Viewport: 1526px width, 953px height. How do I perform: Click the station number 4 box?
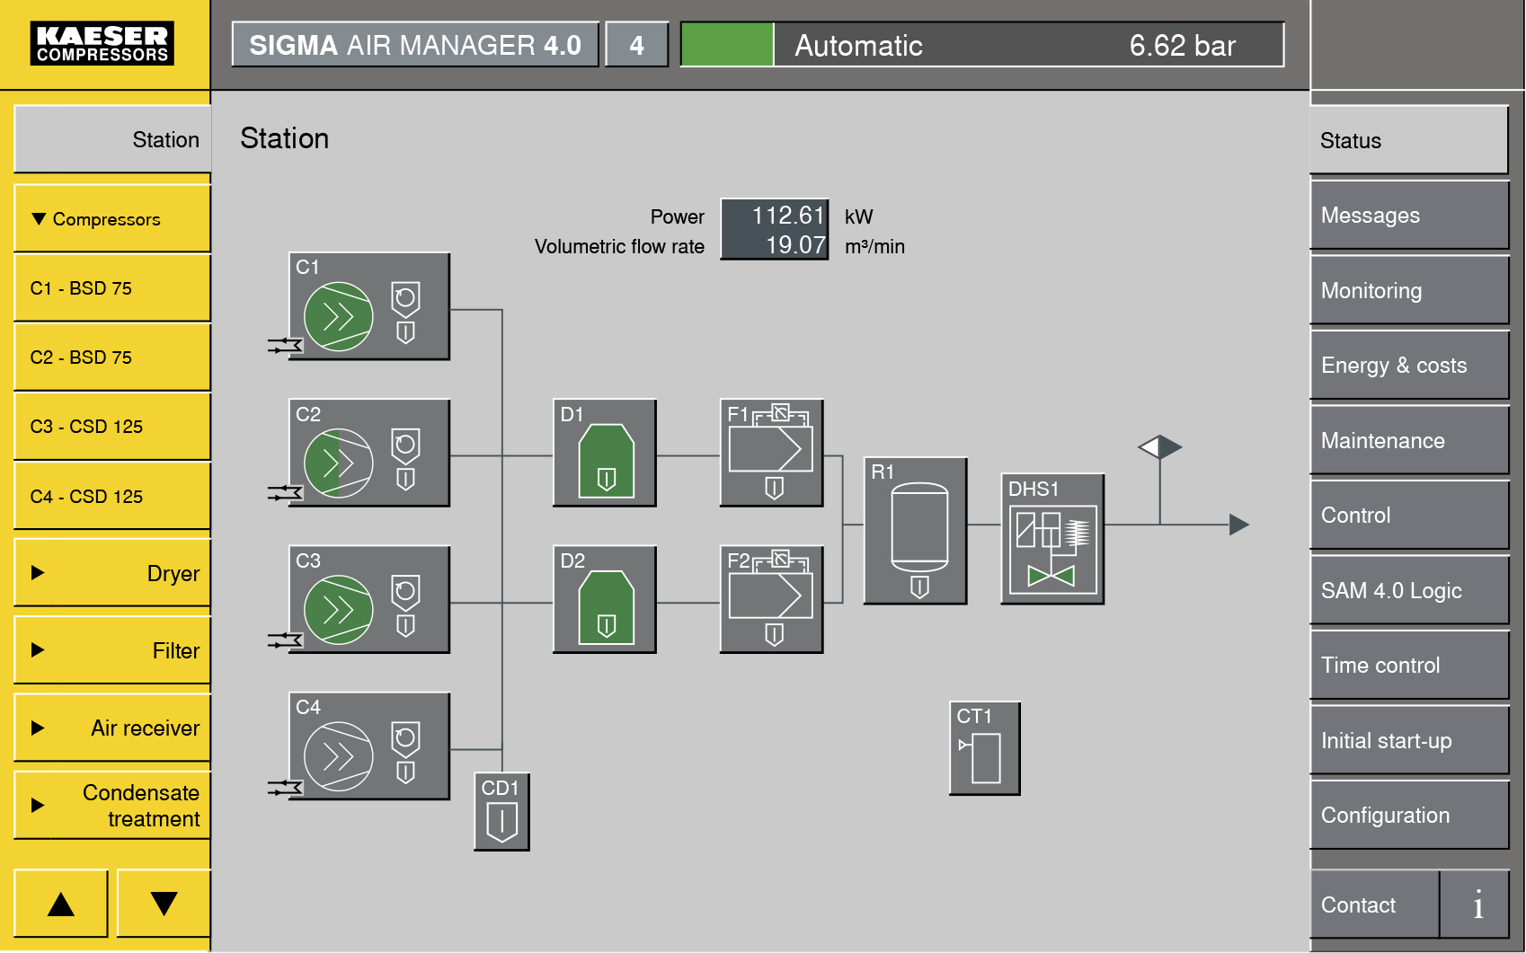coord(636,45)
